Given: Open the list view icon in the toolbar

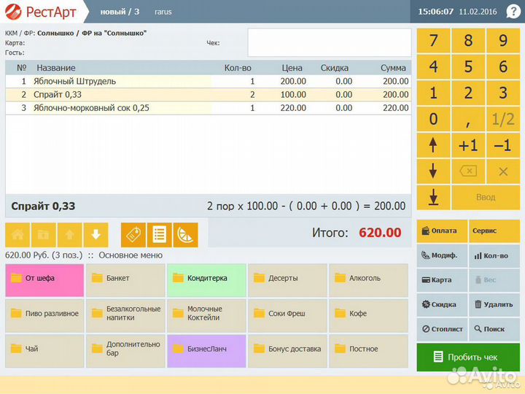Looking at the screenshot, I should point(159,235).
